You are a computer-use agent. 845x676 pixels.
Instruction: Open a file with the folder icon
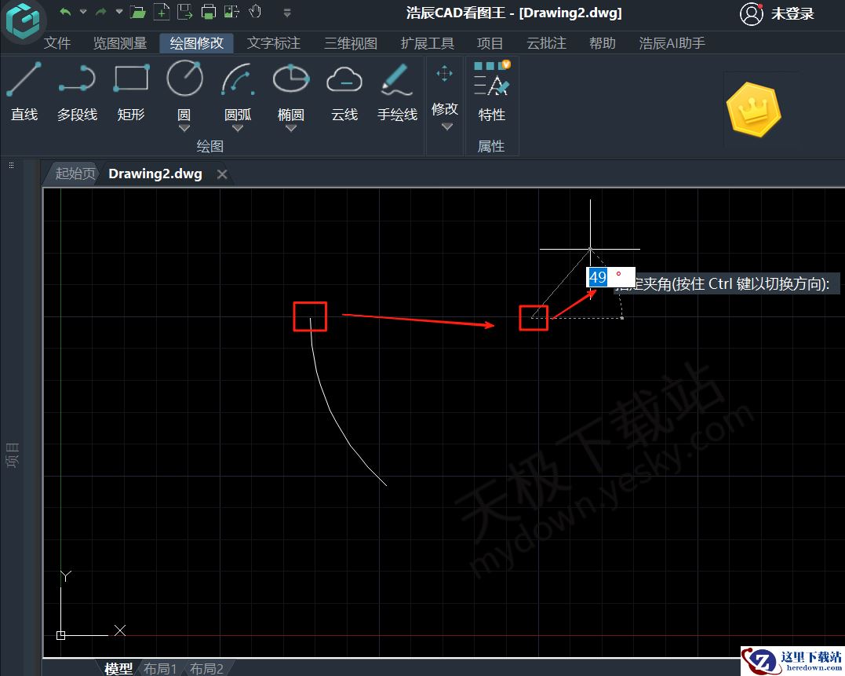click(x=139, y=12)
